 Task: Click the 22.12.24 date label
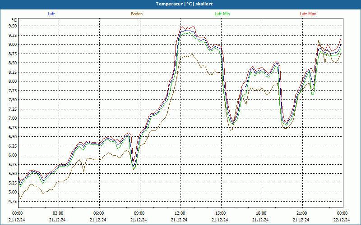[342, 220]
